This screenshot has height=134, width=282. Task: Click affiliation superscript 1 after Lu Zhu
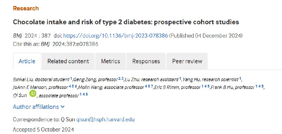(180, 78)
